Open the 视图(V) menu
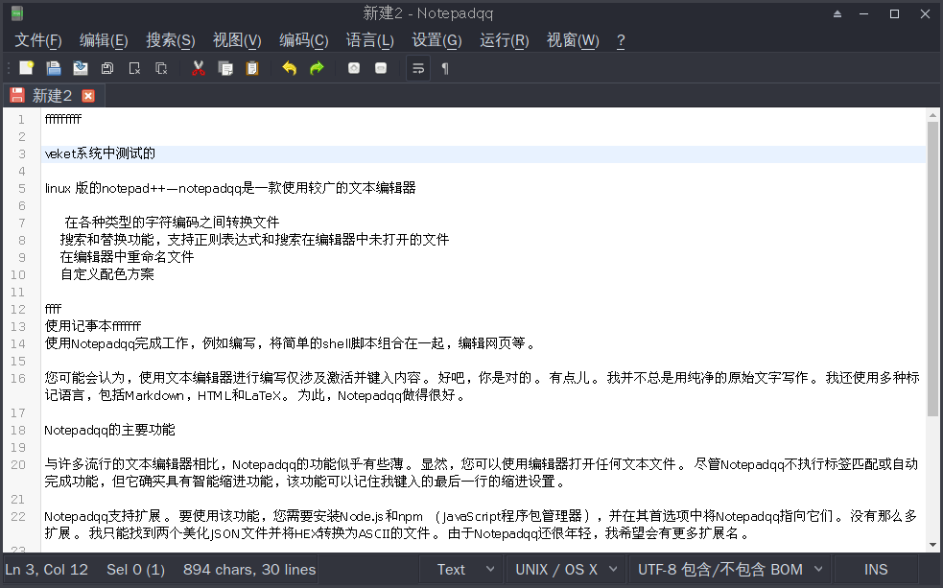 237,40
